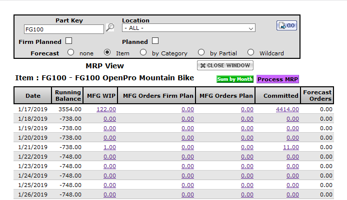
Task: Choose the Wildcard forecast radio
Action: coord(250,52)
